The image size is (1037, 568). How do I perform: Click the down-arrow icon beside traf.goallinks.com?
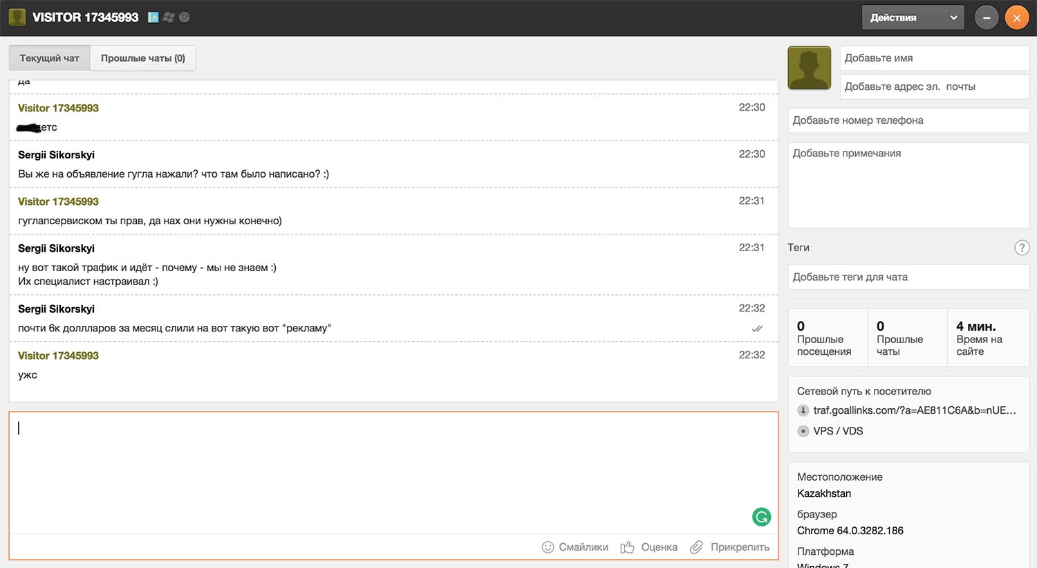803,410
